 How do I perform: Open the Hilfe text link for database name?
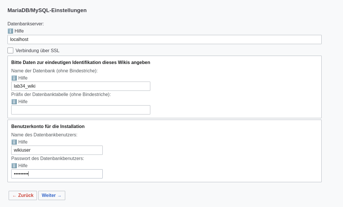[23, 78]
